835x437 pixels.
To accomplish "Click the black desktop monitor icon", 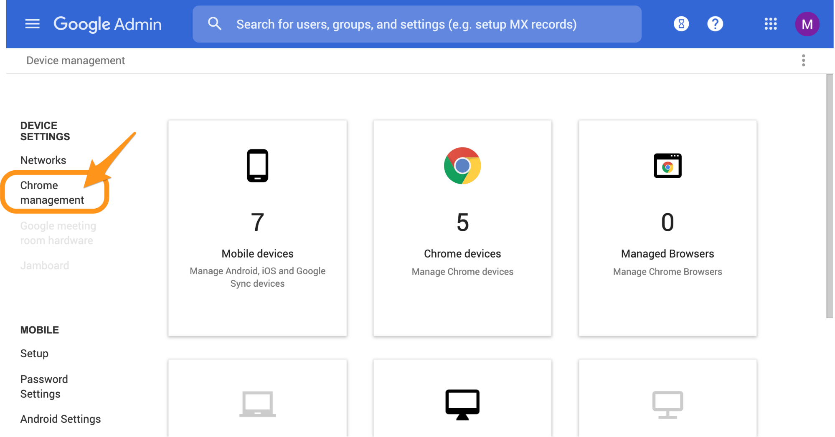I will click(x=462, y=404).
